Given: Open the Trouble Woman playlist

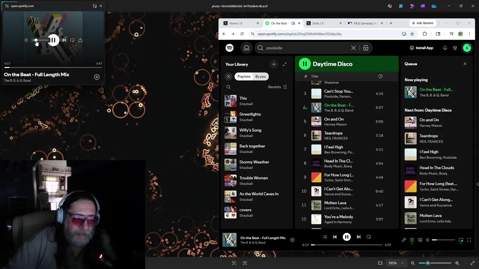Looking at the screenshot, I should [x=256, y=181].
